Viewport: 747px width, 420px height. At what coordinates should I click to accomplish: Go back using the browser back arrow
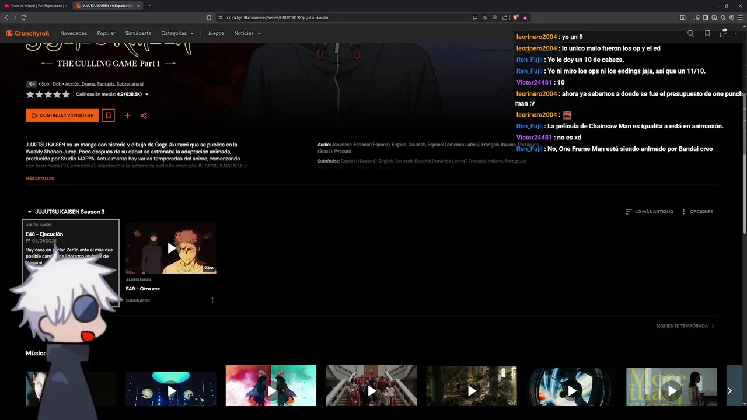(x=6, y=17)
